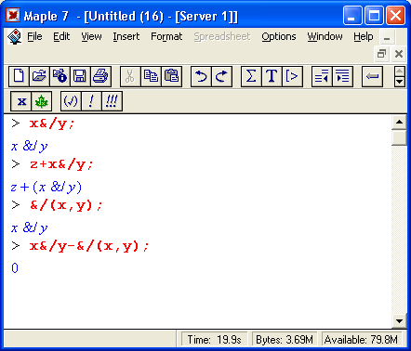Insert text using the T icon
411x351 pixels.
pyautogui.click(x=272, y=76)
